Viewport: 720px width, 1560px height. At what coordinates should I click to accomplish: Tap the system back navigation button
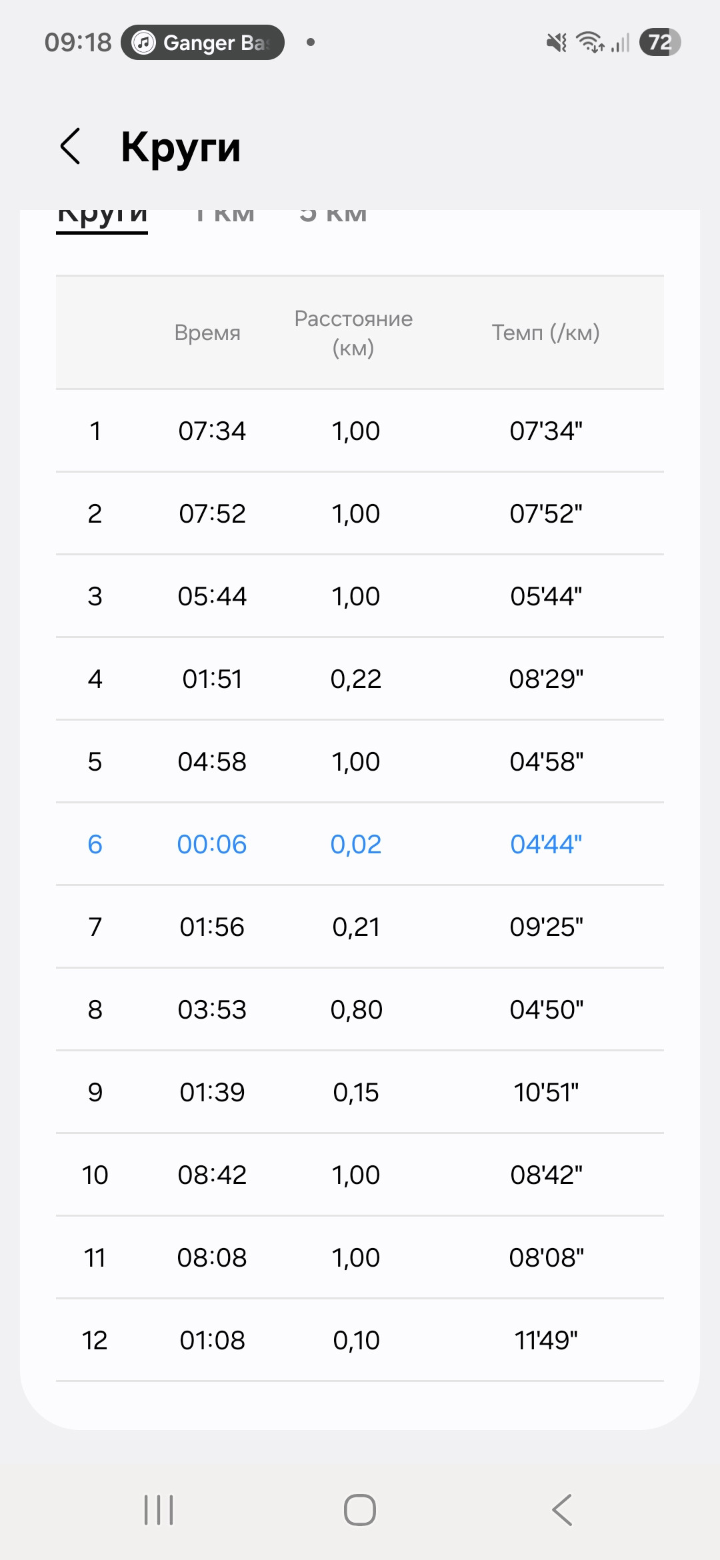[x=562, y=1510]
